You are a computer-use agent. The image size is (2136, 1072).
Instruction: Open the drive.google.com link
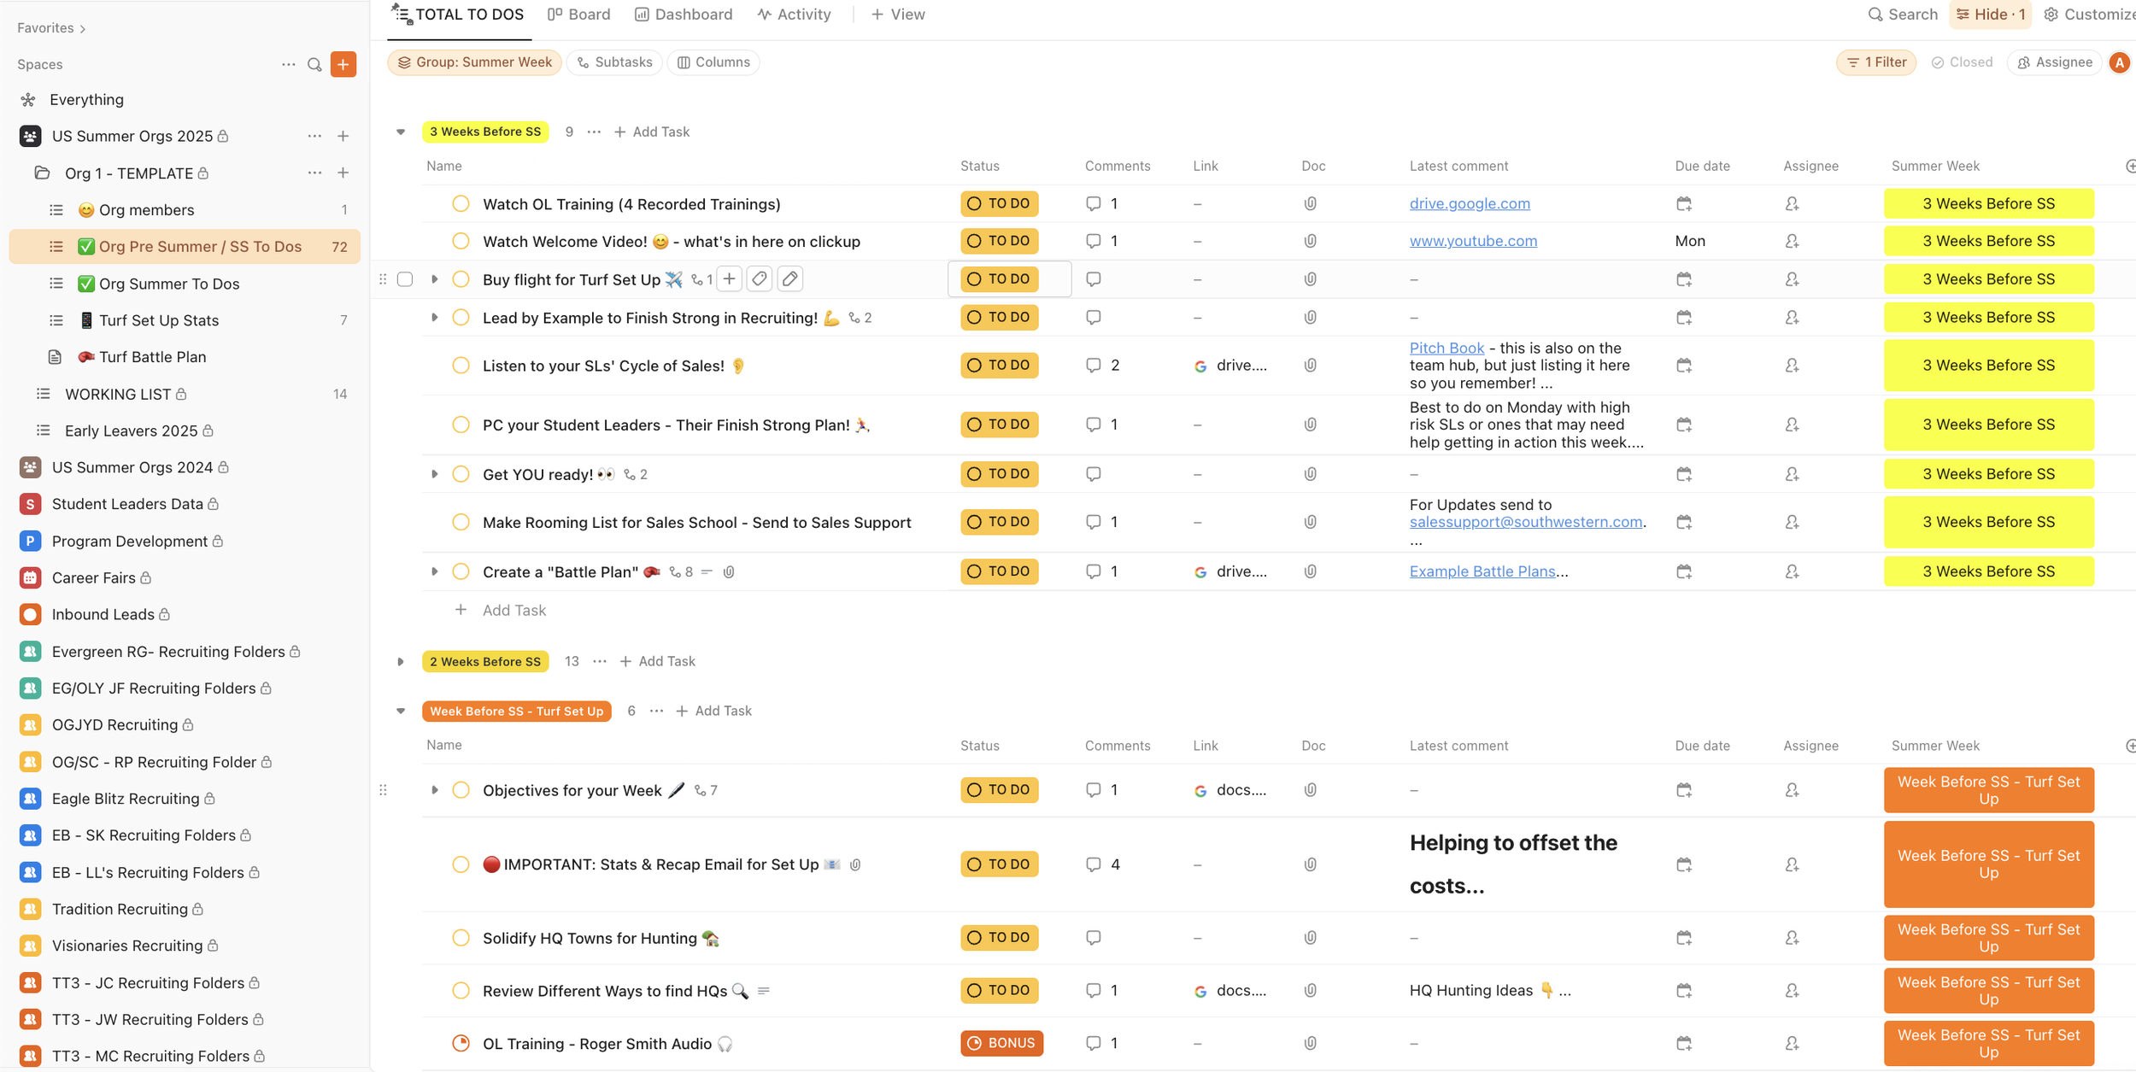1470,204
